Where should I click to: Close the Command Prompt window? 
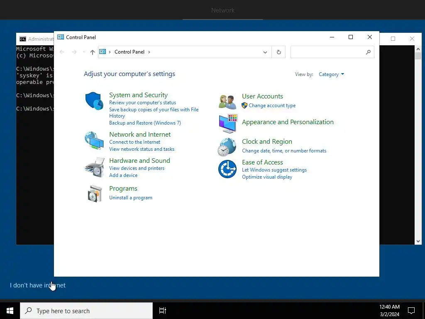[412, 39]
